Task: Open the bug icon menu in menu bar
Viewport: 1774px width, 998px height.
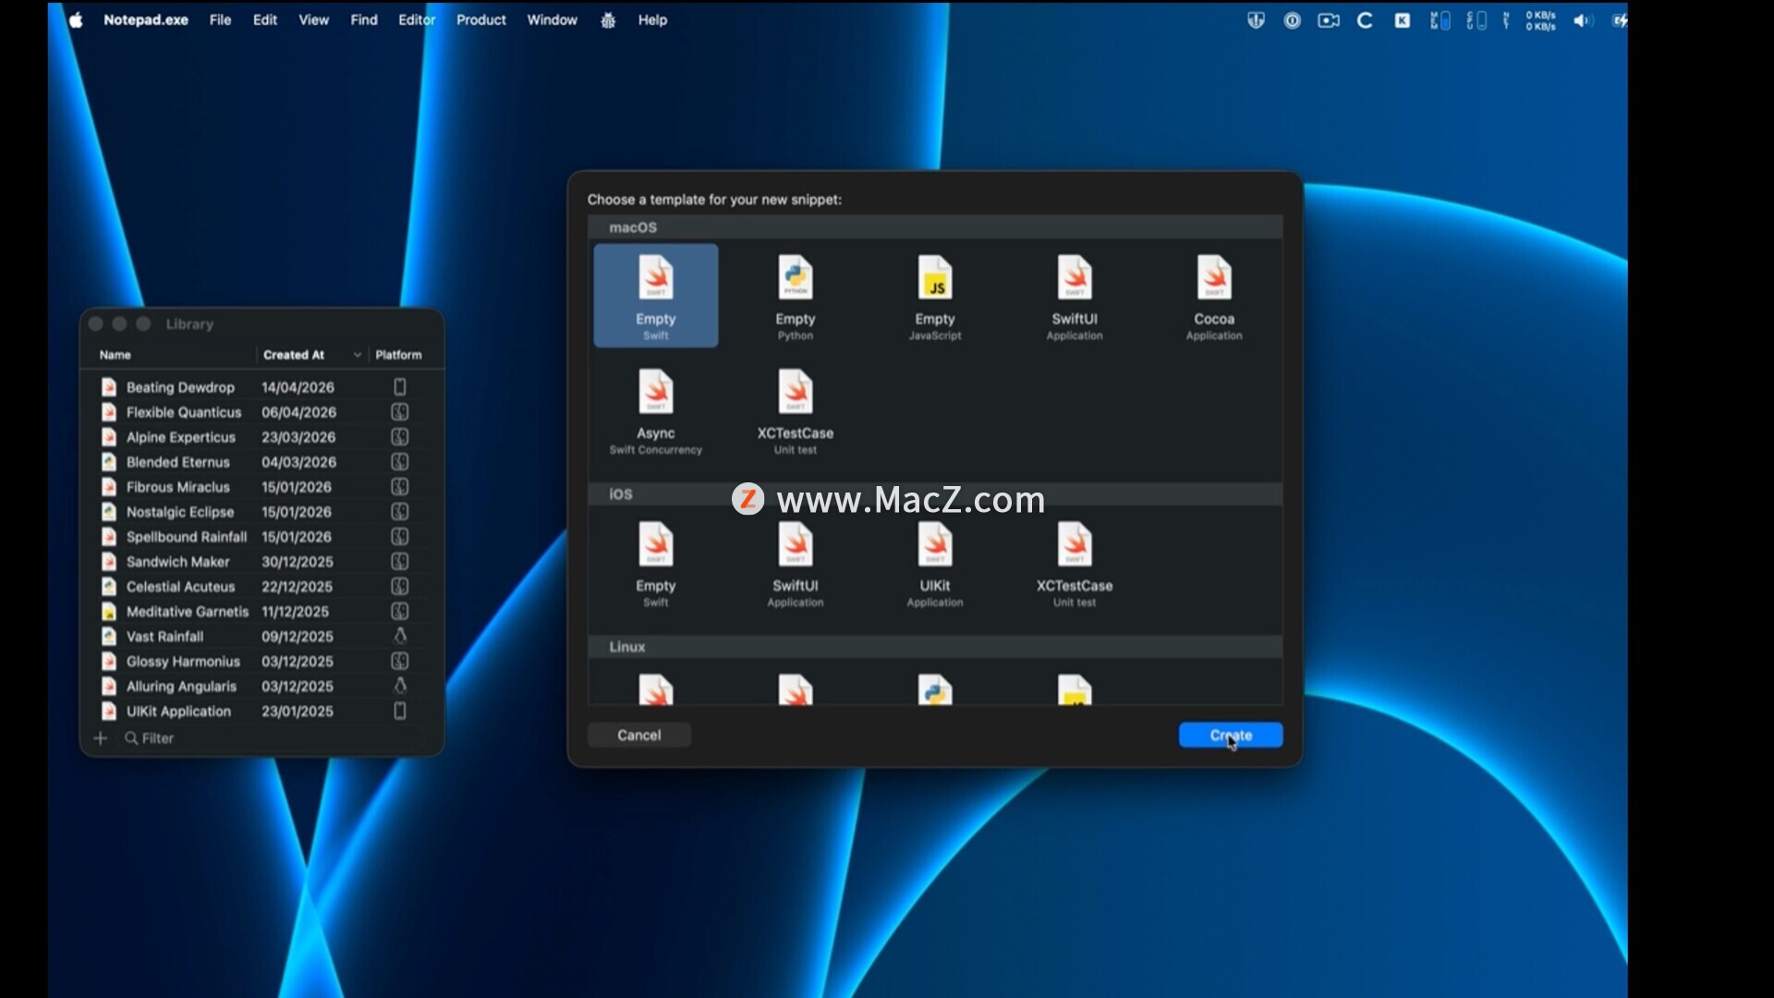Action: 608,20
